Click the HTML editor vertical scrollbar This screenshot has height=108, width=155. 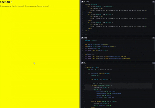click(x=154, y=9)
